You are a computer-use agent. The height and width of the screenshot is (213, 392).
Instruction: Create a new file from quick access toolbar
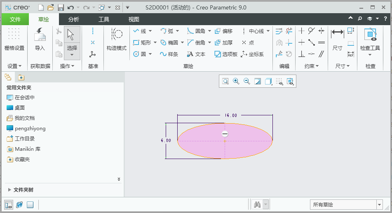coord(41,7)
